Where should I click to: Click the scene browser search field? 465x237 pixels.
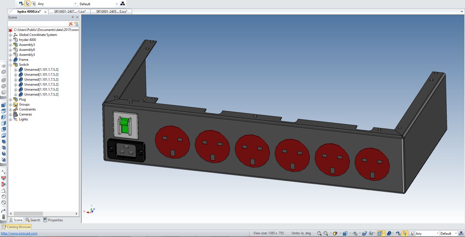click(38, 24)
